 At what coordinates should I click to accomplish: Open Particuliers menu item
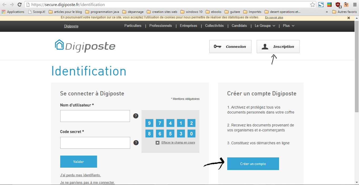click(133, 26)
